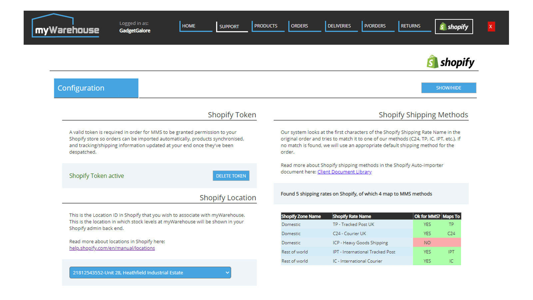Open the Shopify app via navbar Shopify icon

click(x=454, y=26)
